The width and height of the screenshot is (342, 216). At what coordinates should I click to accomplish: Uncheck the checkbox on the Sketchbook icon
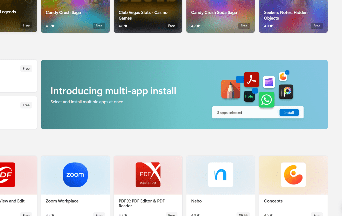(x=240, y=80)
